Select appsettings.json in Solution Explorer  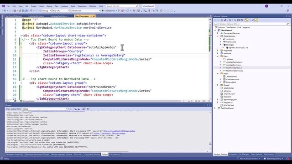(x=230, y=100)
